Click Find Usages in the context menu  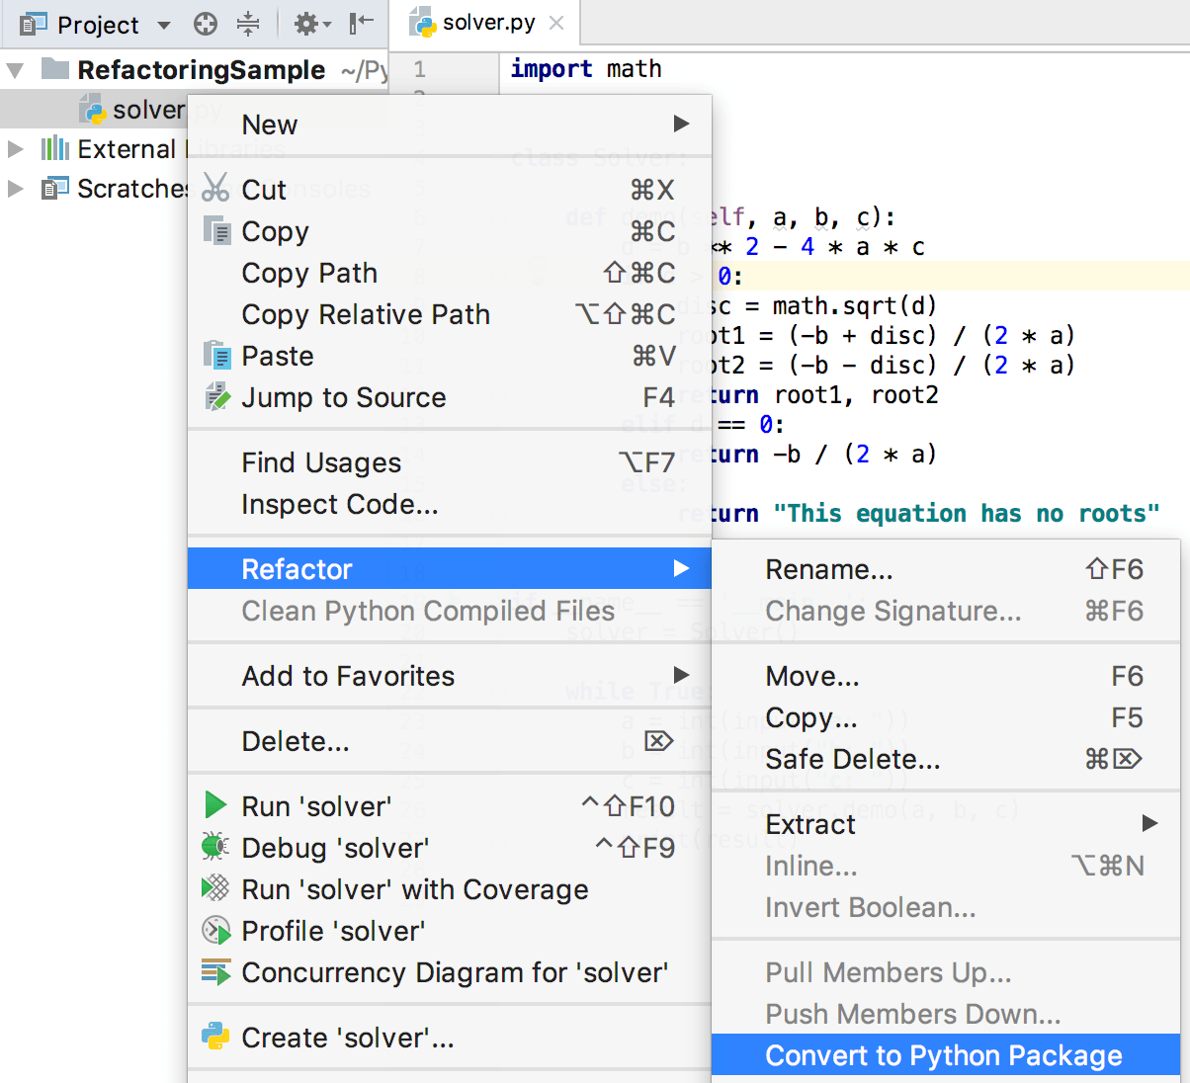320,462
